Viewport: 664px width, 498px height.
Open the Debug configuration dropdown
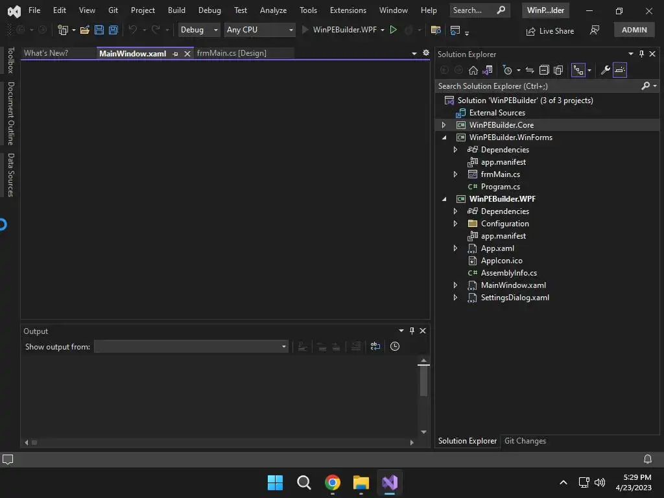pos(198,30)
